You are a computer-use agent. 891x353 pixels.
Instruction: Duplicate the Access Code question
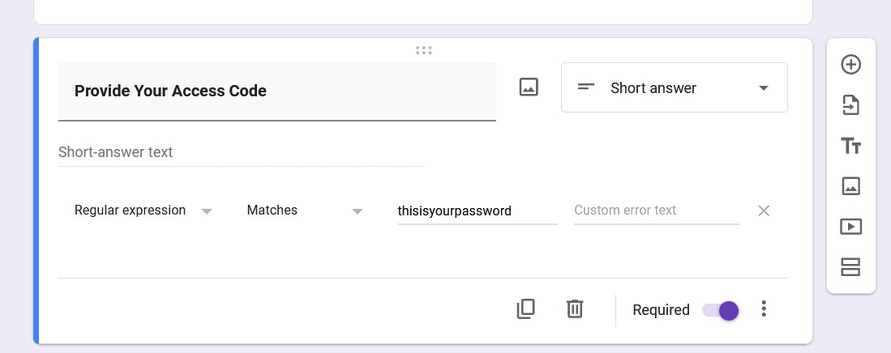pyautogui.click(x=525, y=309)
